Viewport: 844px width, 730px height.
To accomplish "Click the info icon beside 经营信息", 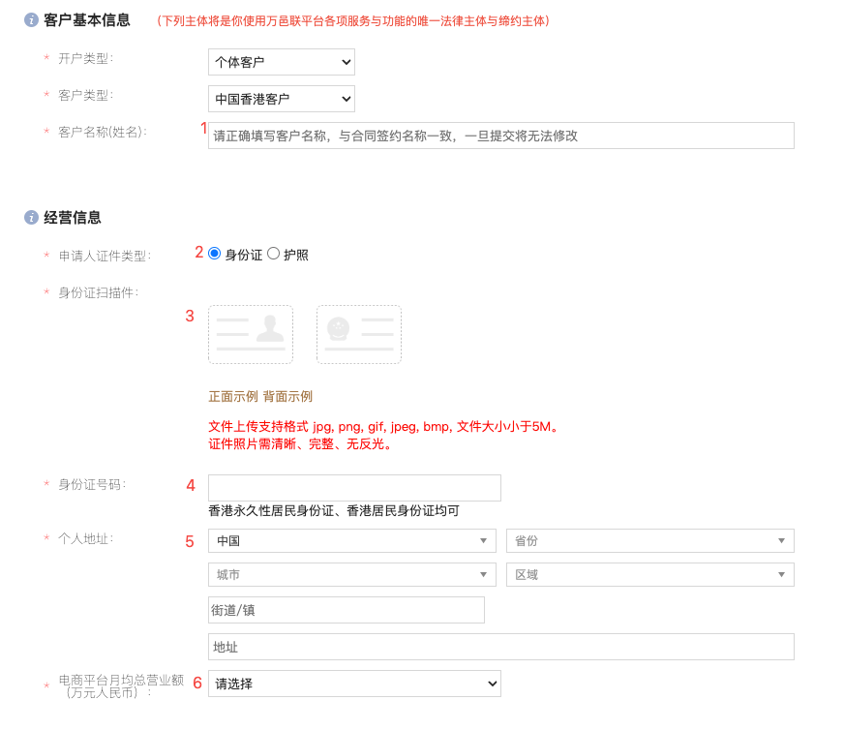I will point(31,217).
